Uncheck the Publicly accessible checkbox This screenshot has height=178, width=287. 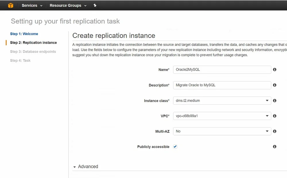[x=175, y=147]
